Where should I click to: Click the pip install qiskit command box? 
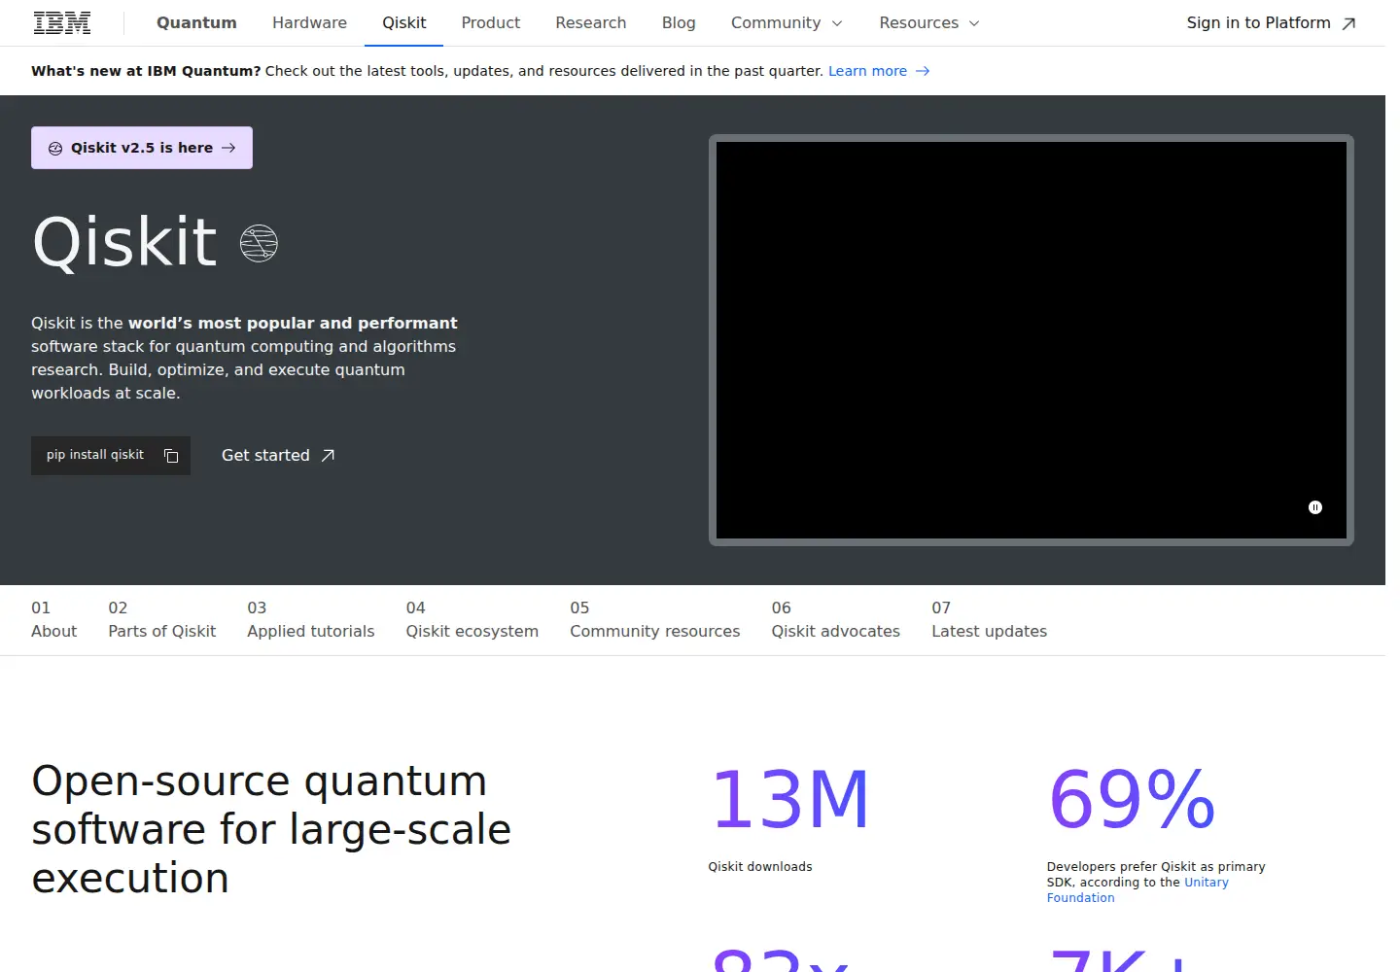(111, 455)
